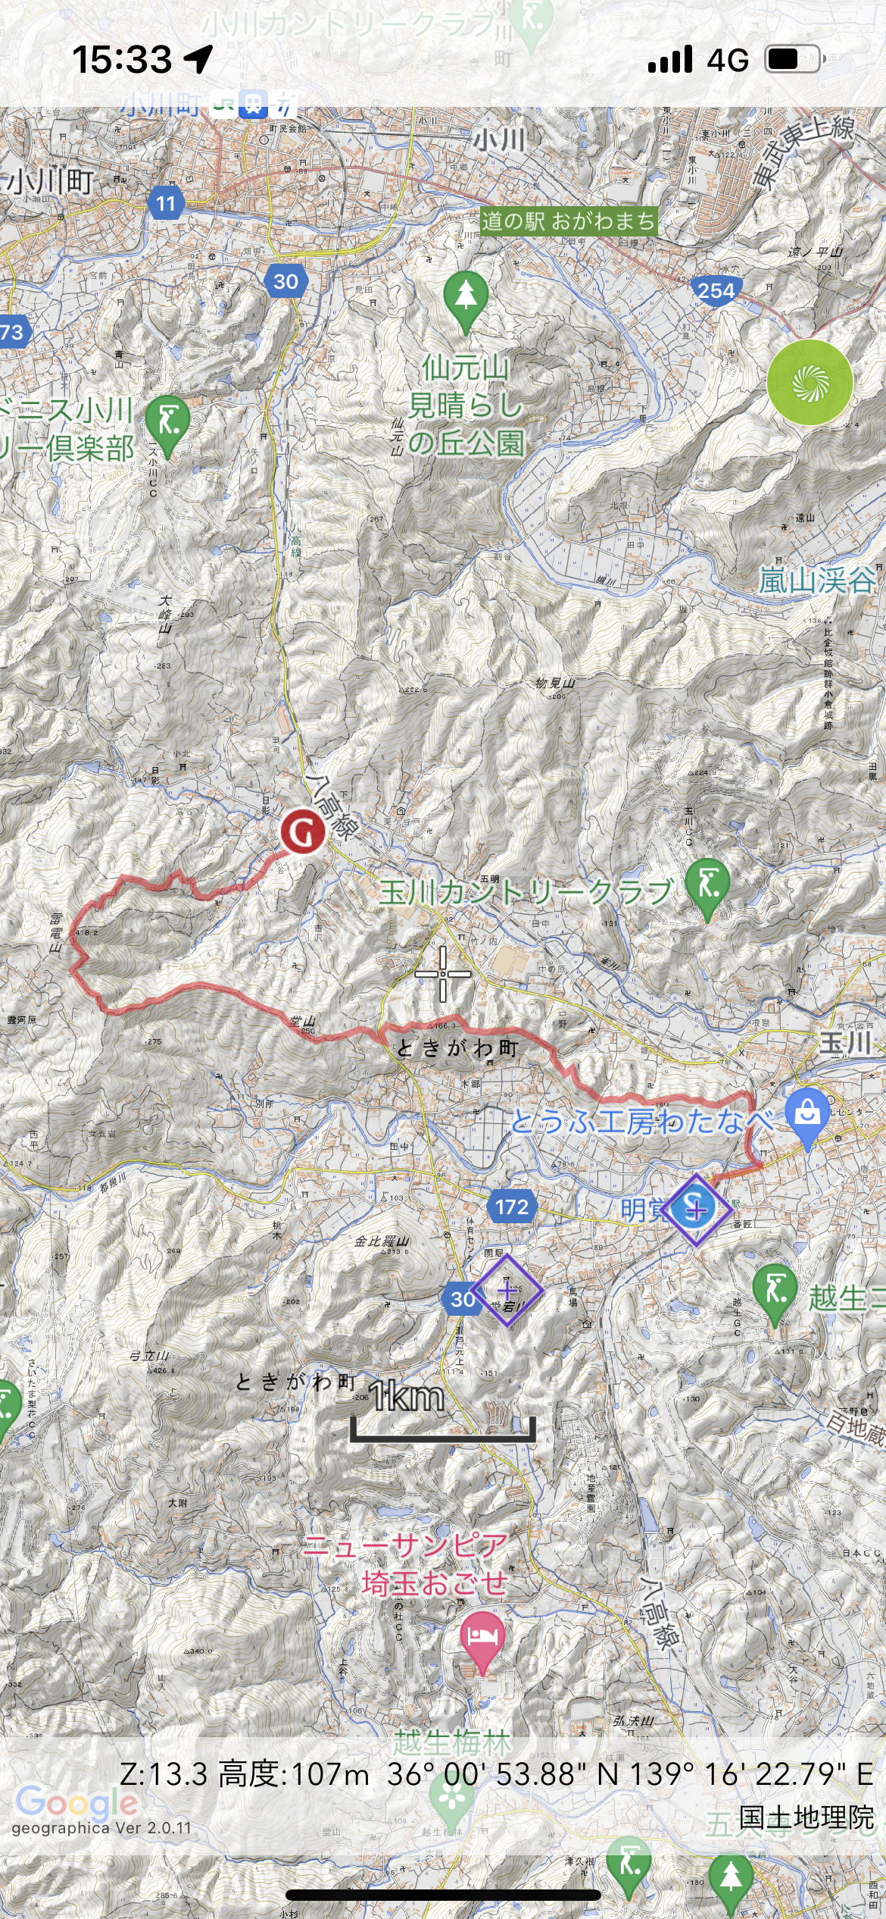Tap the 嵐山渓谷 place label
The width and height of the screenshot is (886, 1919).
(817, 581)
